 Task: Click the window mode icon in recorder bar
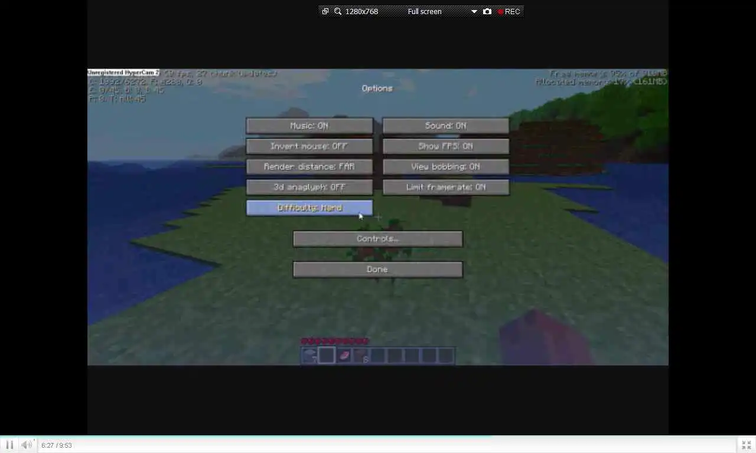pyautogui.click(x=325, y=11)
